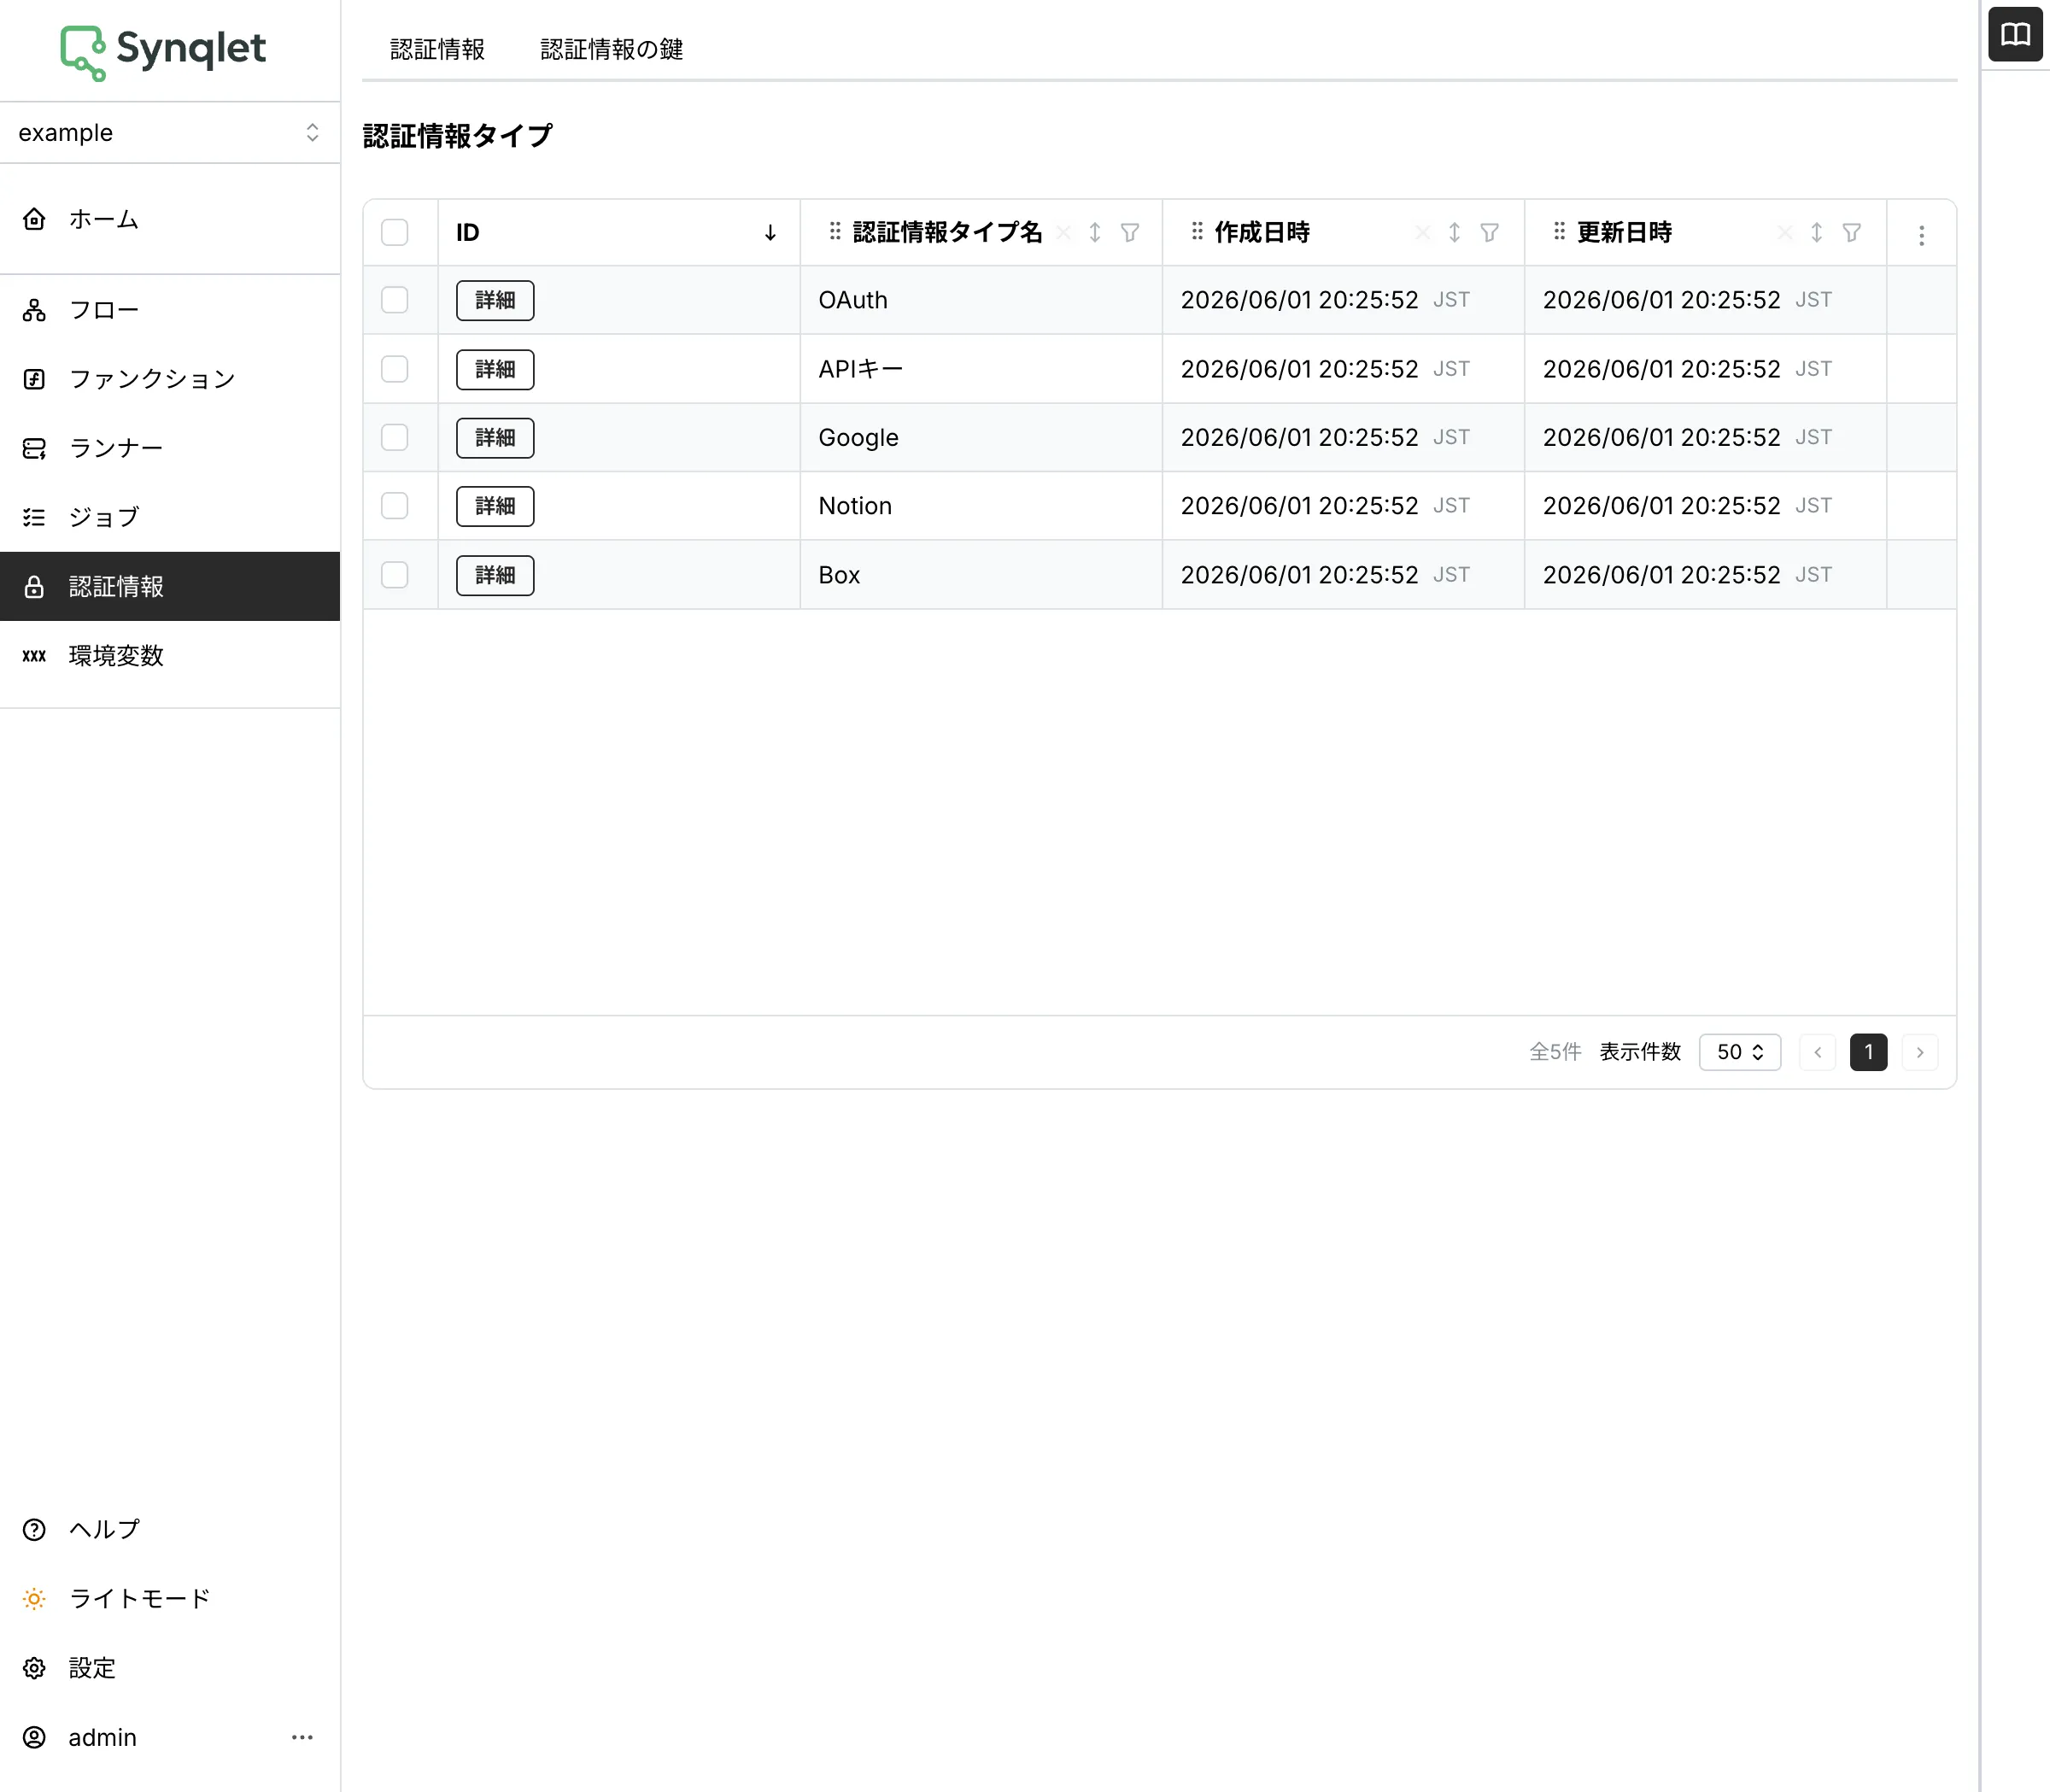Click 詳細 button for OAuth row
The height and width of the screenshot is (1792, 2050).
tap(495, 300)
